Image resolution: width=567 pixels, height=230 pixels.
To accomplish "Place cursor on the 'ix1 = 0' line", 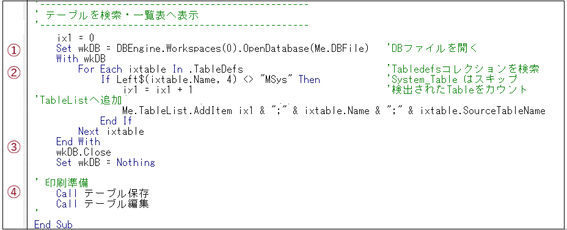I will [76, 38].
